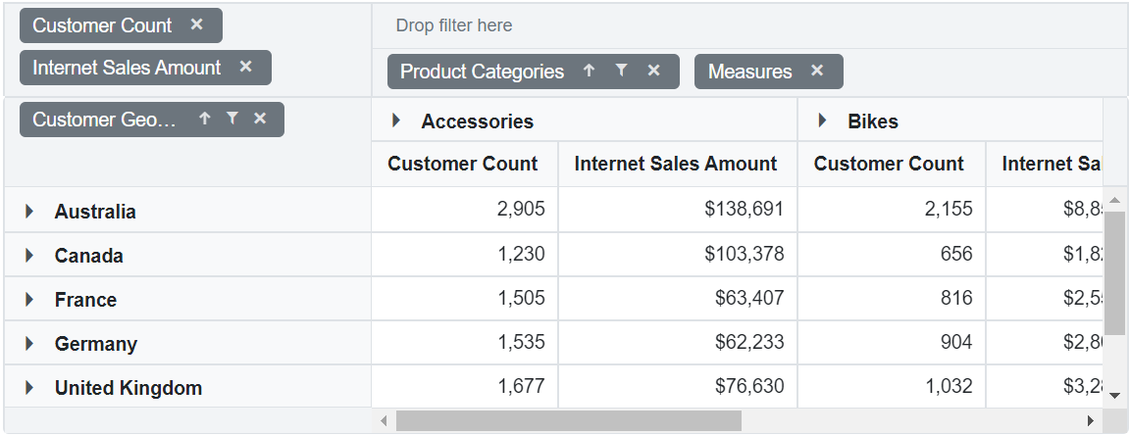Select Bikes Customer Count column header
Image resolution: width=1130 pixels, height=435 pixels.
(x=892, y=164)
